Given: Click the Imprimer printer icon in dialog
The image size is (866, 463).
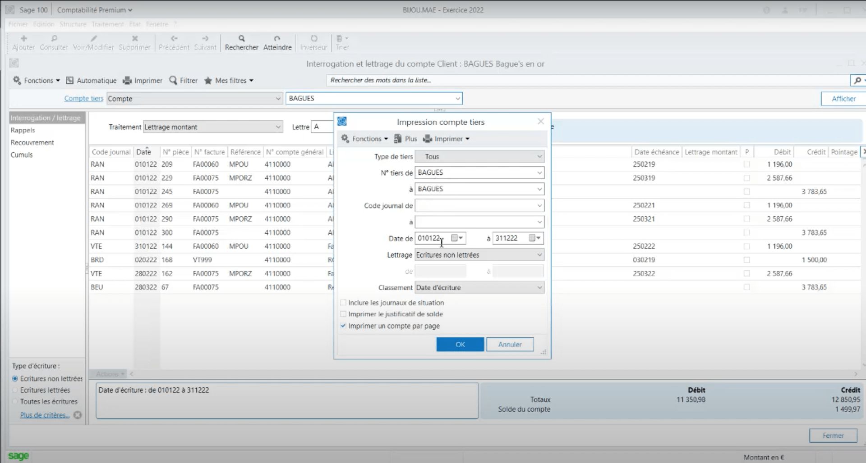Looking at the screenshot, I should [428, 139].
